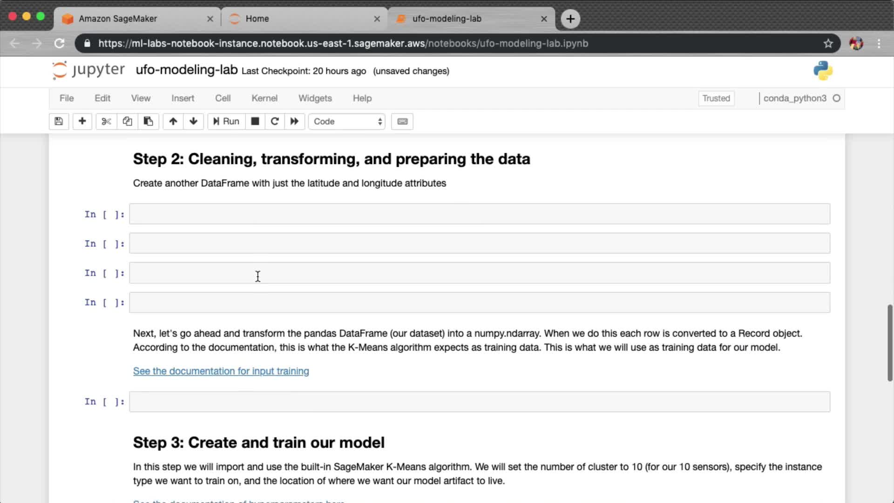Click the save and checkpoint icon

(59, 122)
